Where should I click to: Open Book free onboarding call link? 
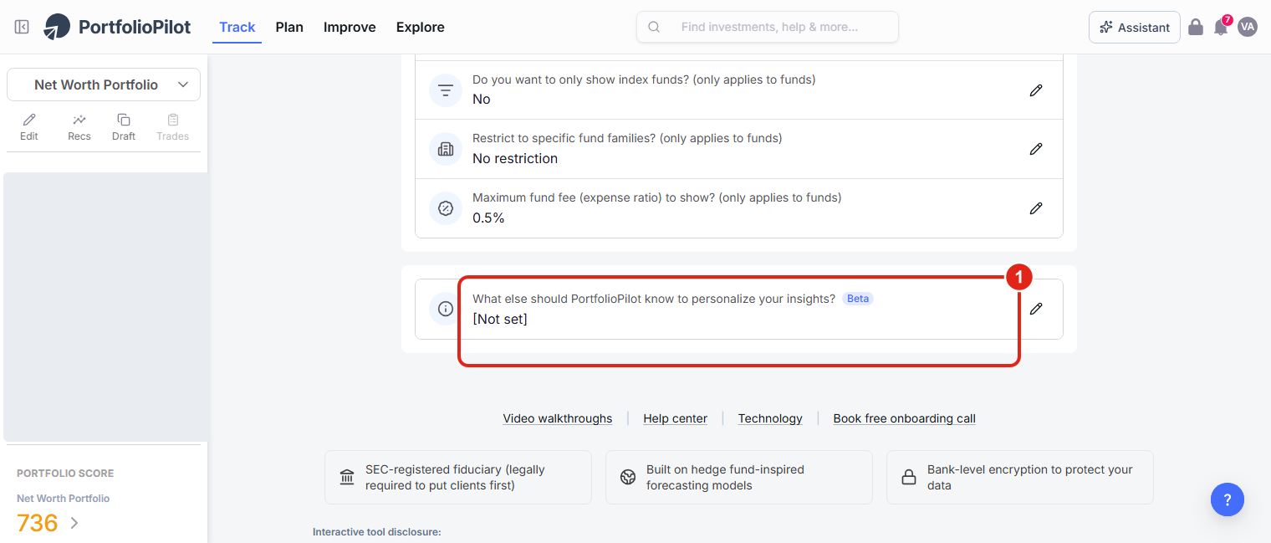904,418
